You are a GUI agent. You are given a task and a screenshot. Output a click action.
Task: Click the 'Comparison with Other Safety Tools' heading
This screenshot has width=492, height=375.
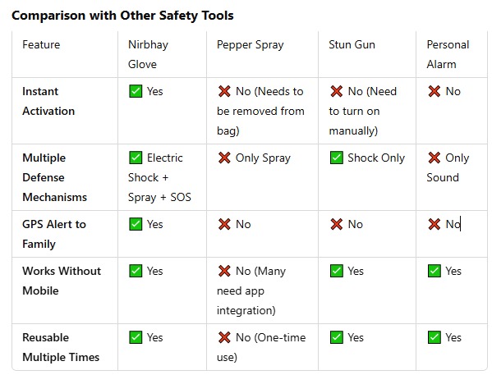click(122, 16)
